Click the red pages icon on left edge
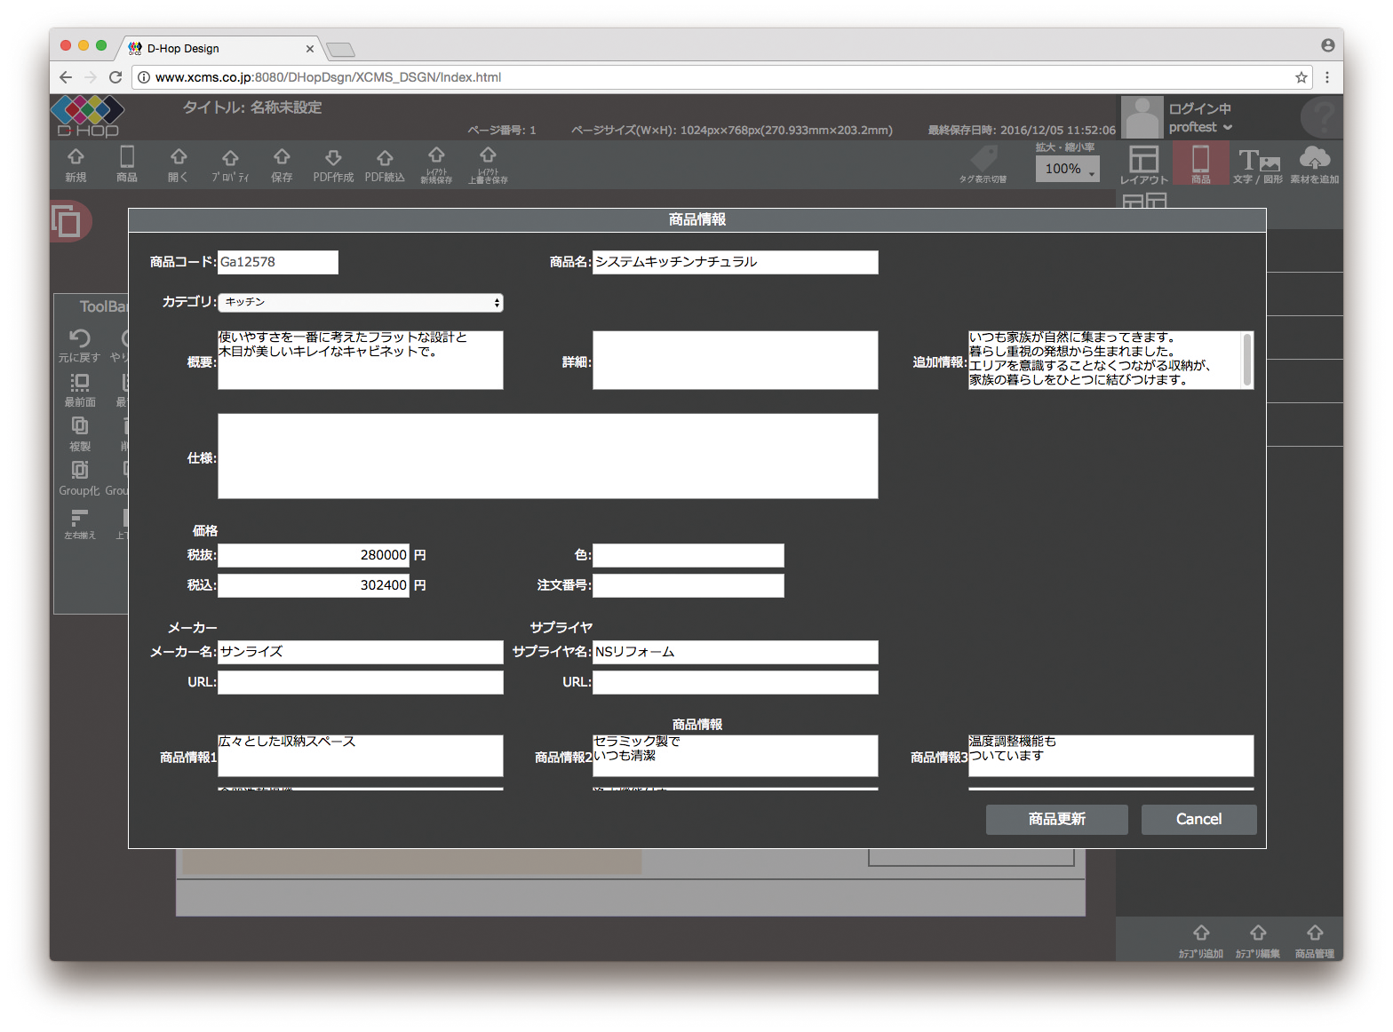The height and width of the screenshot is (1032, 1393). [x=69, y=221]
